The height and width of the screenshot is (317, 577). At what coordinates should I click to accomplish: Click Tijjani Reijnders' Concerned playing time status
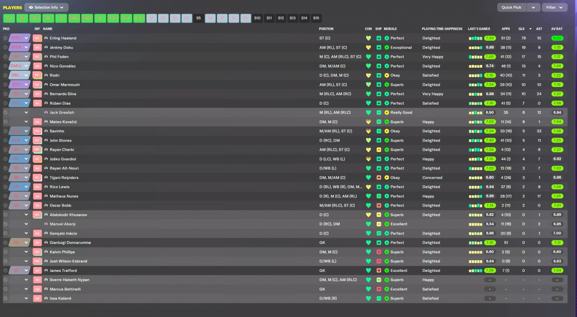(432, 178)
